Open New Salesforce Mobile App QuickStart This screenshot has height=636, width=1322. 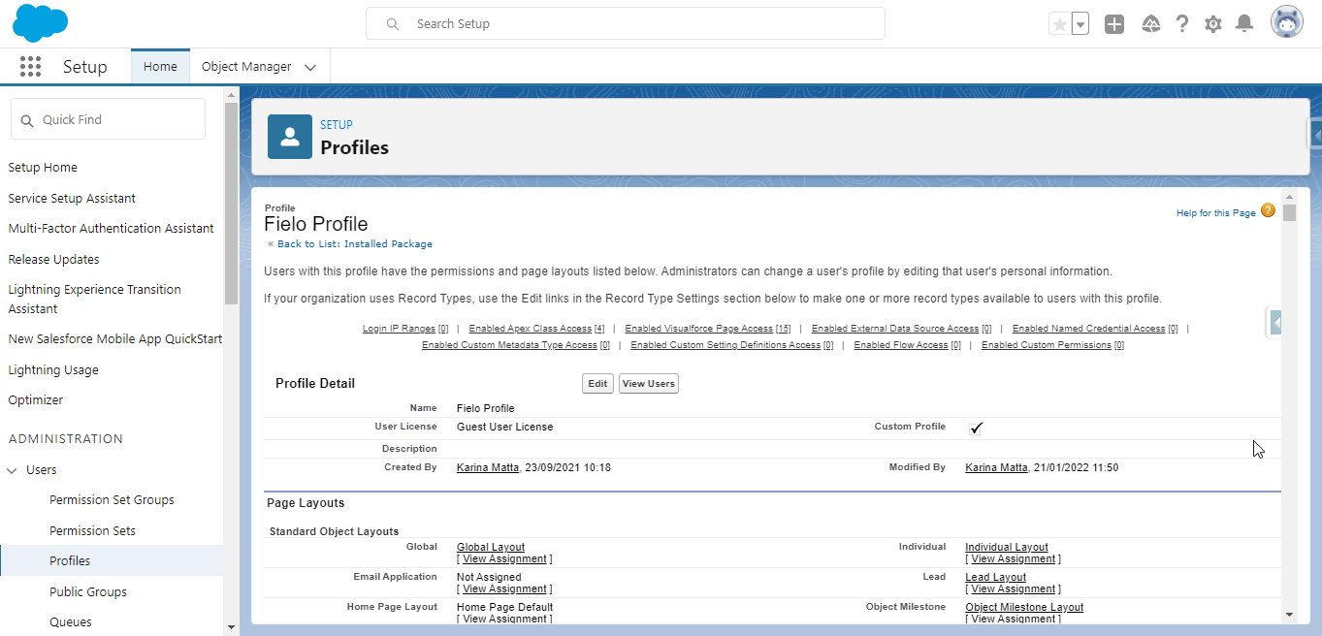click(115, 338)
